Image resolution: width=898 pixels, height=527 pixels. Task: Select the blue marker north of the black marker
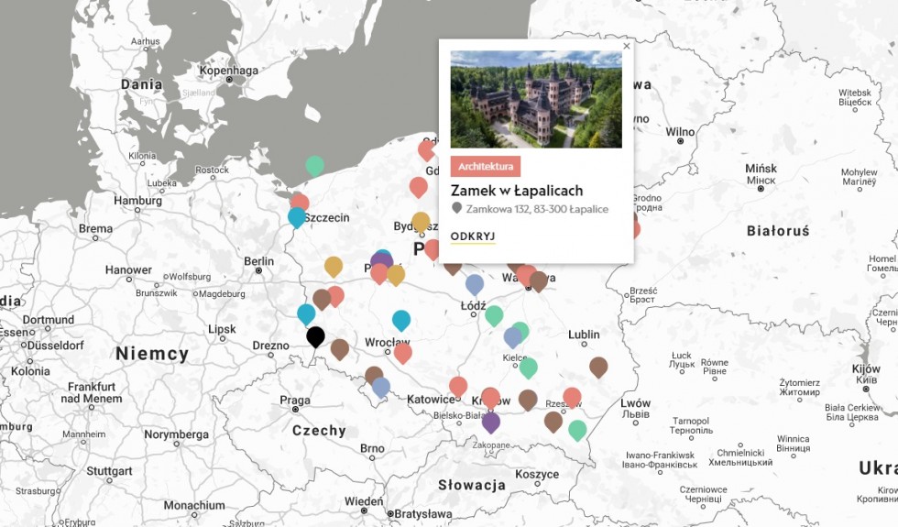coord(306,313)
